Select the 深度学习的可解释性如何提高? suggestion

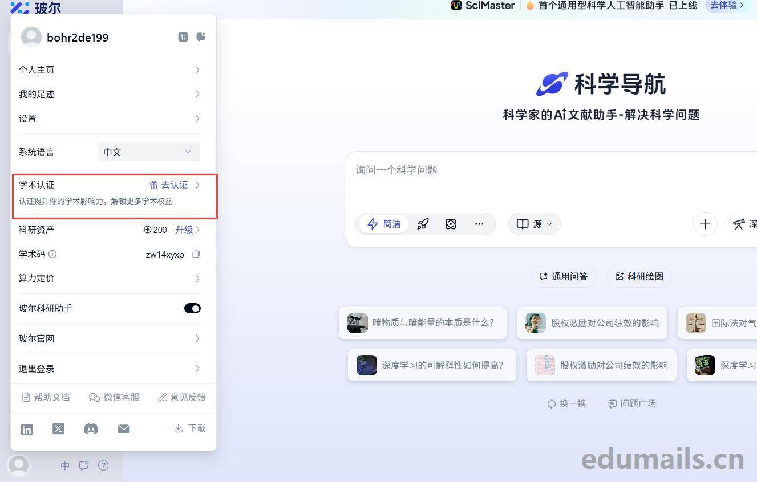coord(432,365)
